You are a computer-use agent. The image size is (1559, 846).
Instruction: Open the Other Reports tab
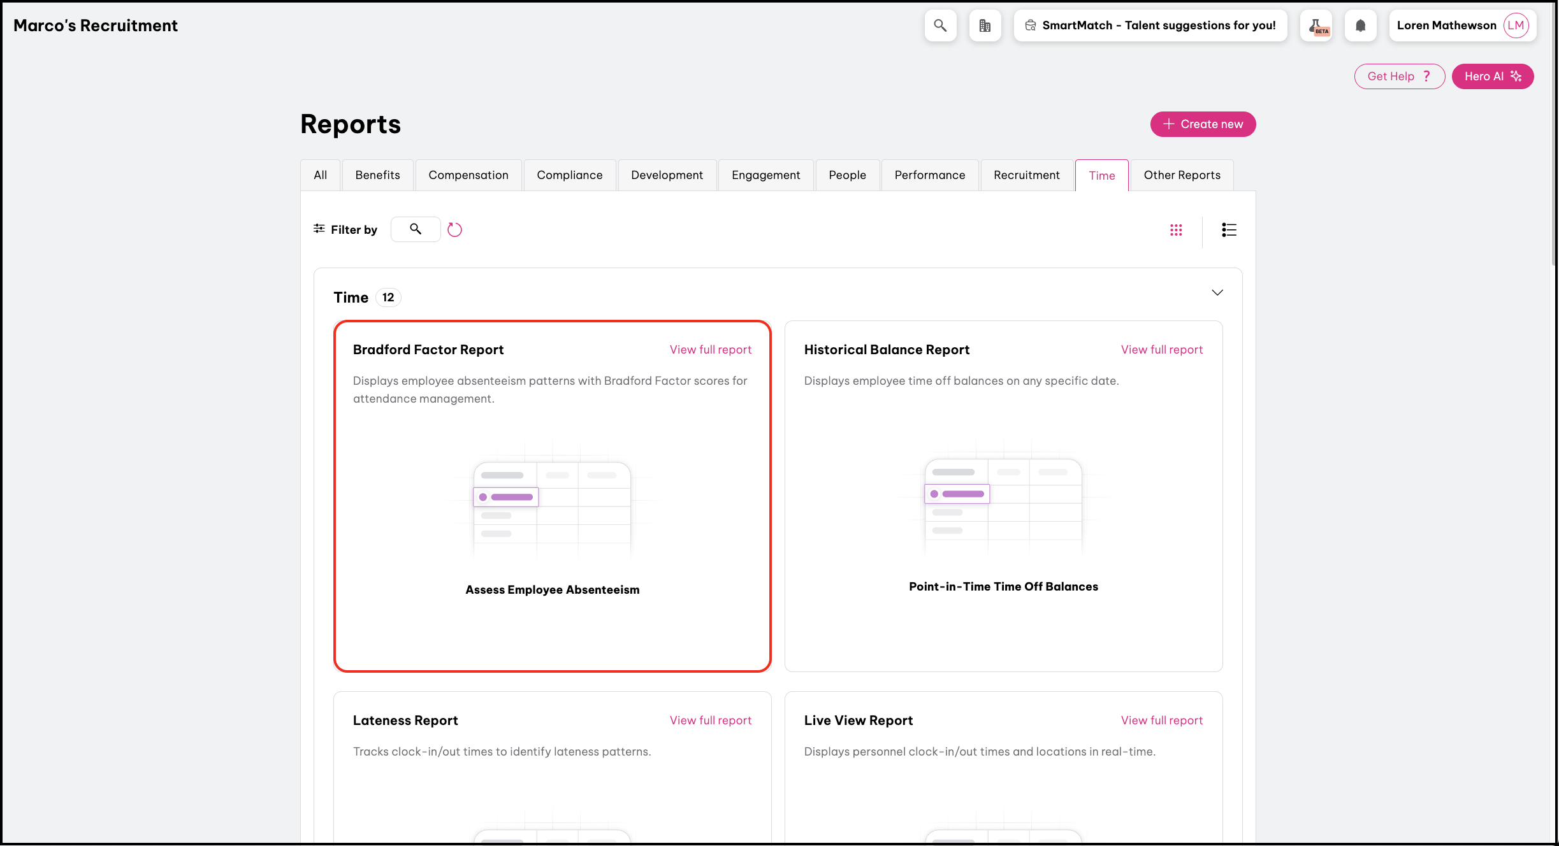pyautogui.click(x=1182, y=175)
